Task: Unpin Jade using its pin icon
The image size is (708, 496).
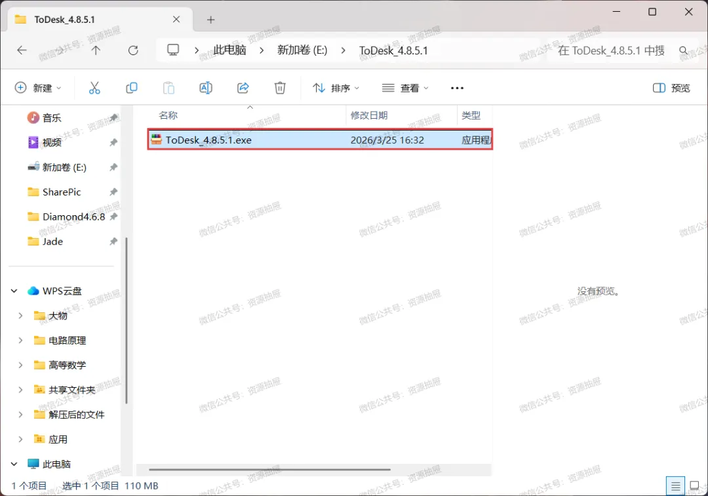Action: 113,241
